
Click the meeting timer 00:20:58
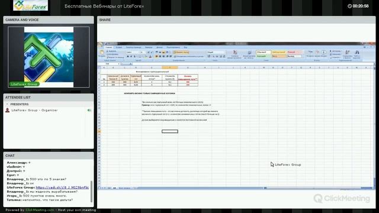point(361,6)
